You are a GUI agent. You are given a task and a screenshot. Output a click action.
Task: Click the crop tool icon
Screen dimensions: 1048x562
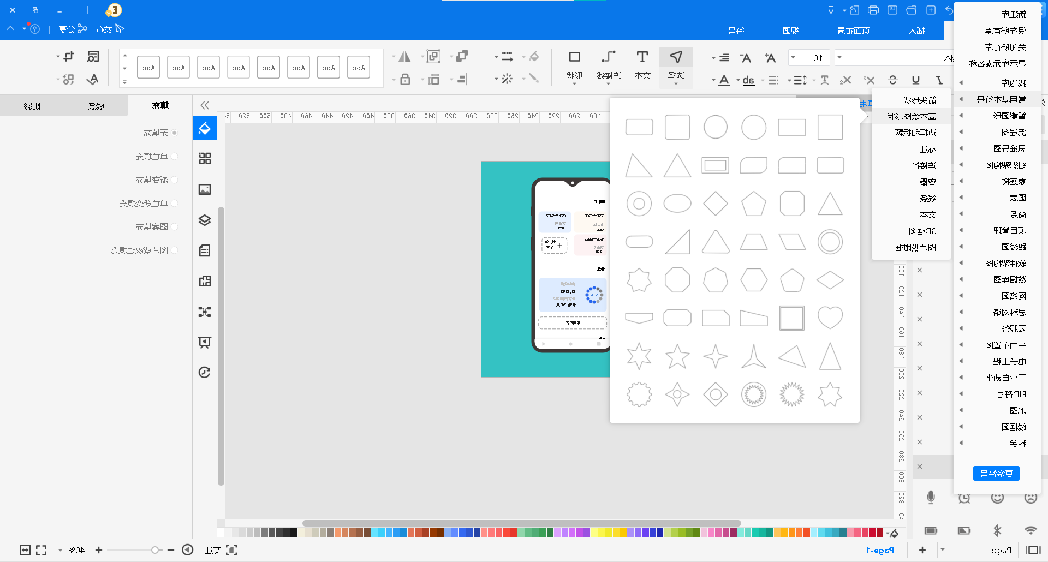coord(68,57)
